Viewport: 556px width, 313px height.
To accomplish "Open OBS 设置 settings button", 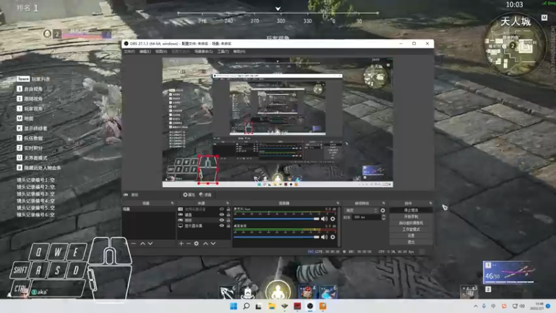I will (x=411, y=236).
